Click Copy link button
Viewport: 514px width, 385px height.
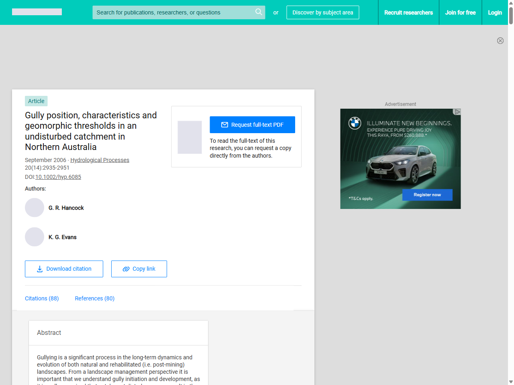pos(139,269)
